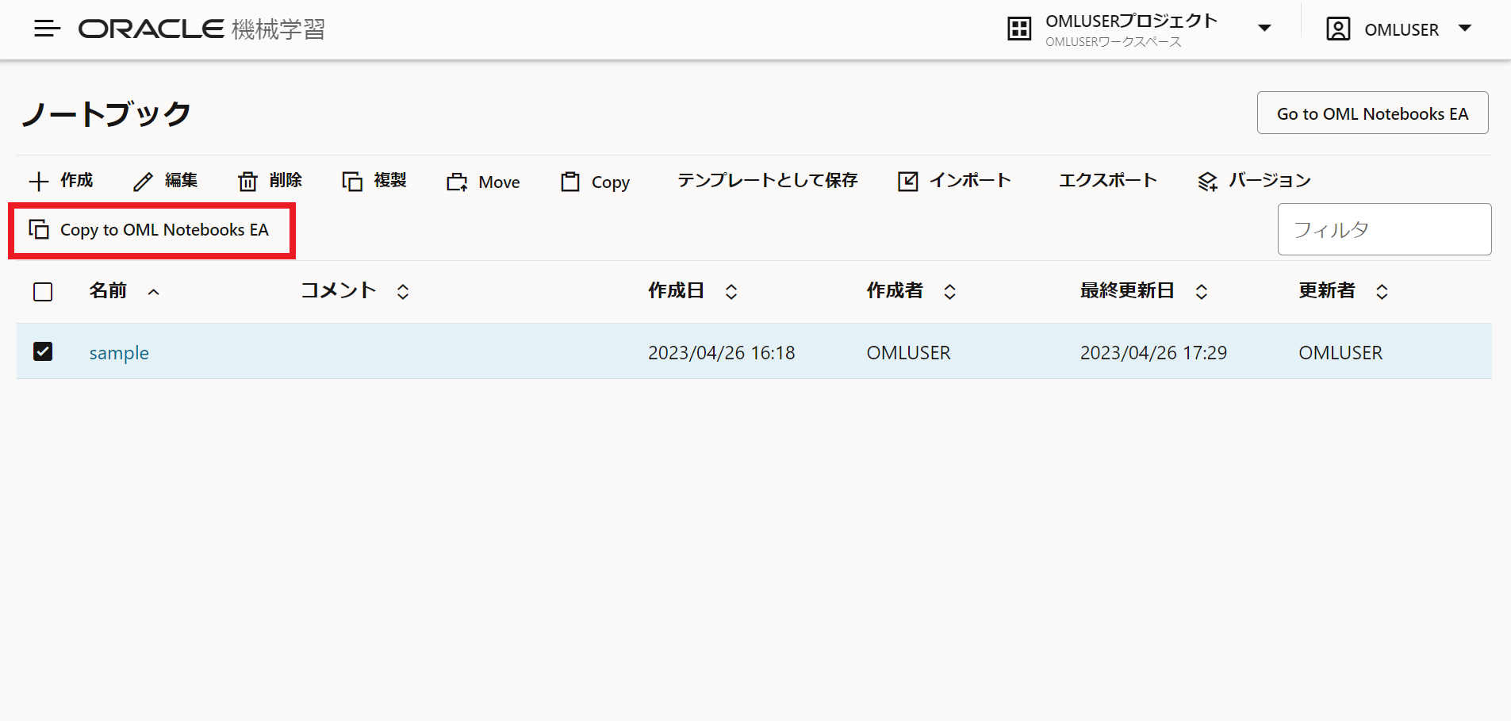Click the OMLUSERワークスペース workspace label
Screen dimensions: 1511x721
pyautogui.click(x=1113, y=42)
